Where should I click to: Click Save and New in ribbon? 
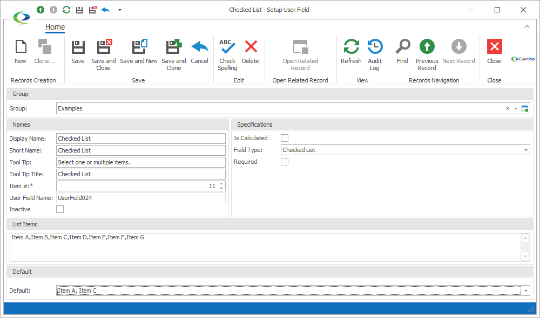coord(139,52)
